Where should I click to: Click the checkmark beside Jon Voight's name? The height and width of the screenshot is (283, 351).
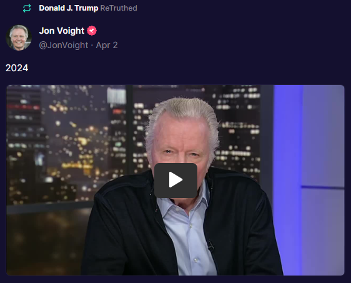coord(92,31)
